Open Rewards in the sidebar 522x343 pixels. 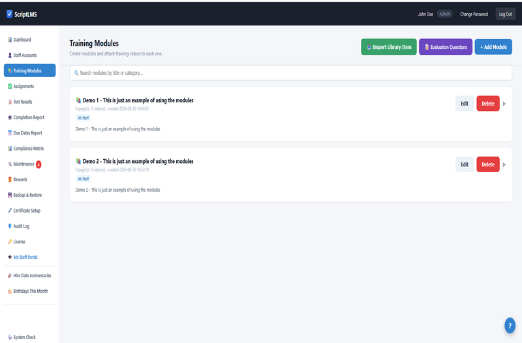(29, 179)
